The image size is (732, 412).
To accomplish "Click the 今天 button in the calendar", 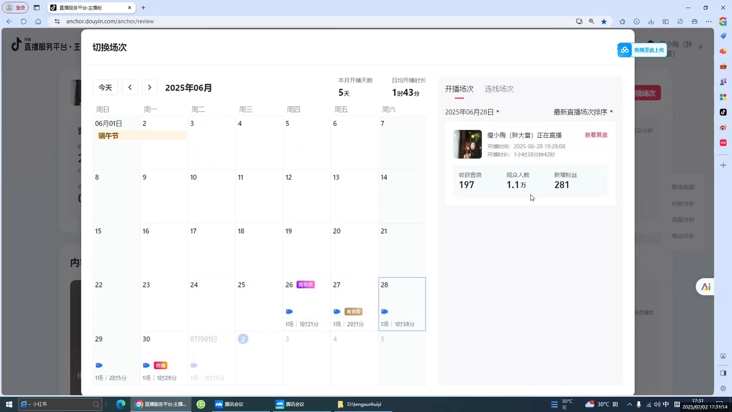I will click(105, 87).
